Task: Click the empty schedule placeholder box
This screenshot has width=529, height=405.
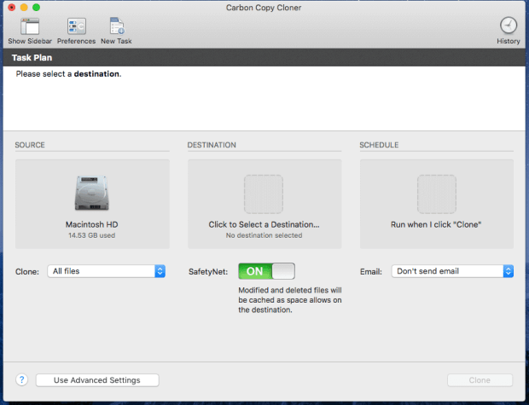Action: (437, 194)
